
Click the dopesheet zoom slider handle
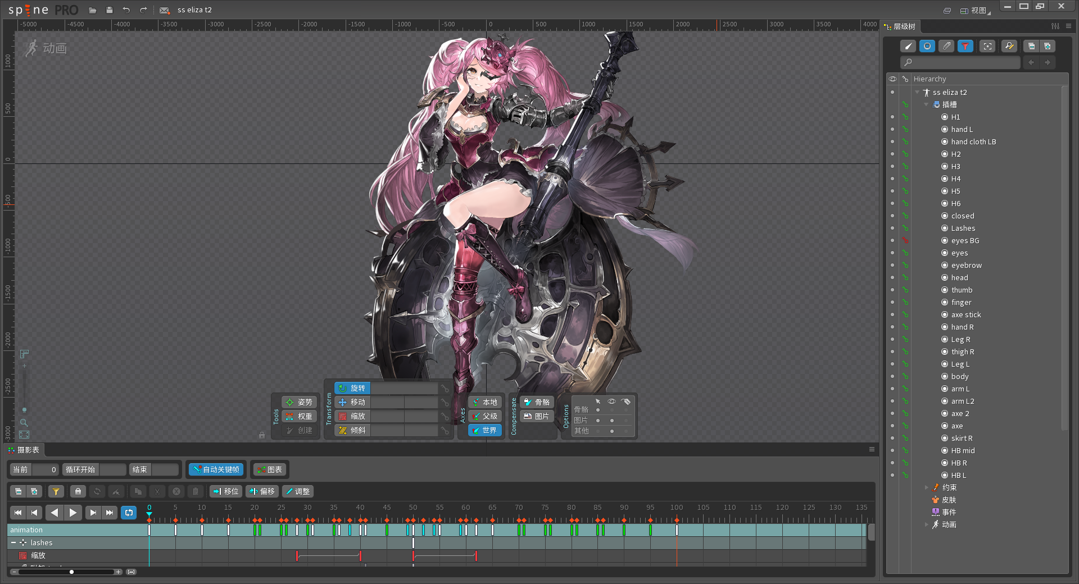coord(71,572)
